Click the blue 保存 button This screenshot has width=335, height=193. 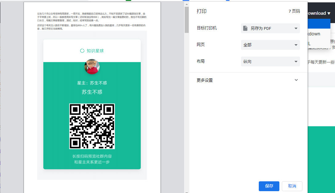[x=269, y=186]
